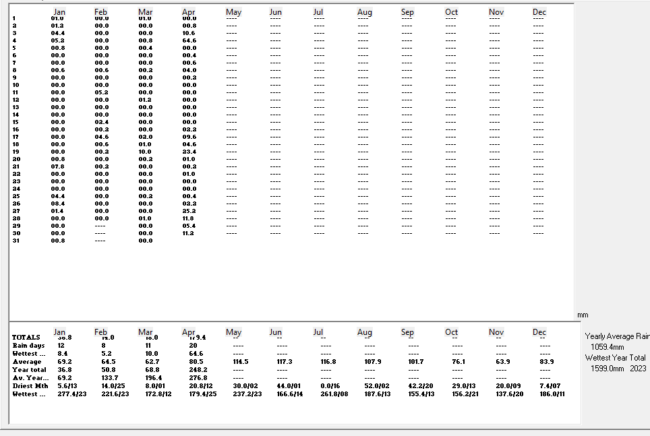The width and height of the screenshot is (650, 436).
Task: Click January day 4 rainfall value 05.2
Action: (57, 40)
